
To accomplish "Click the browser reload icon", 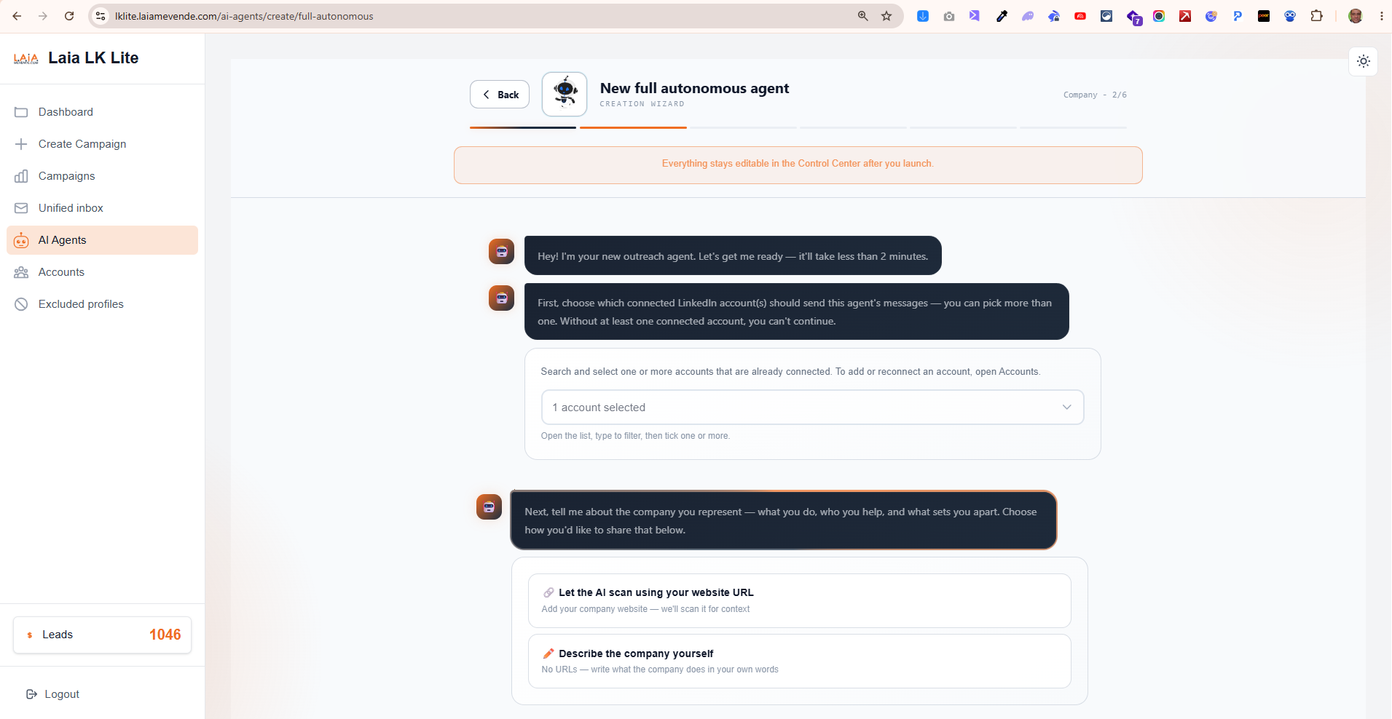I will pyautogui.click(x=69, y=16).
